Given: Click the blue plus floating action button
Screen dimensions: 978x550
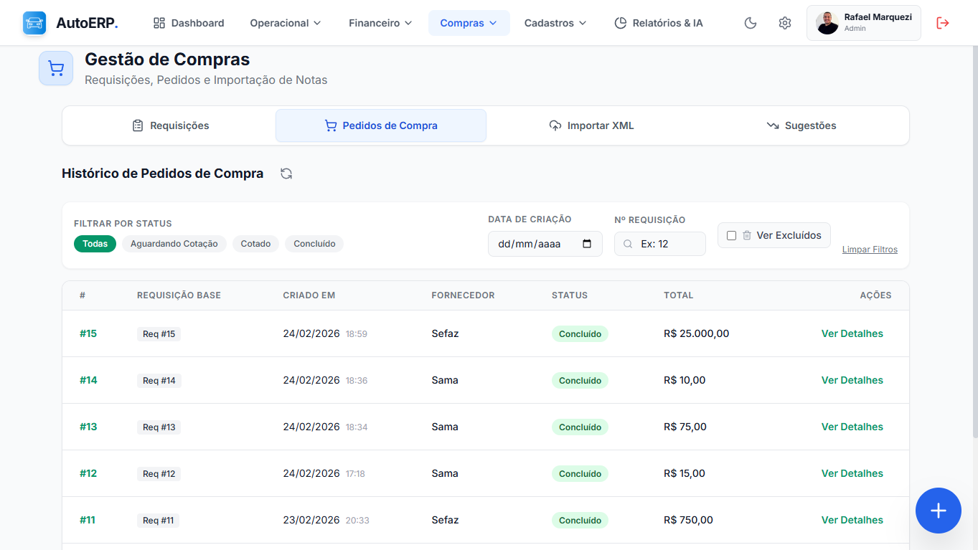Looking at the screenshot, I should tap(938, 510).
